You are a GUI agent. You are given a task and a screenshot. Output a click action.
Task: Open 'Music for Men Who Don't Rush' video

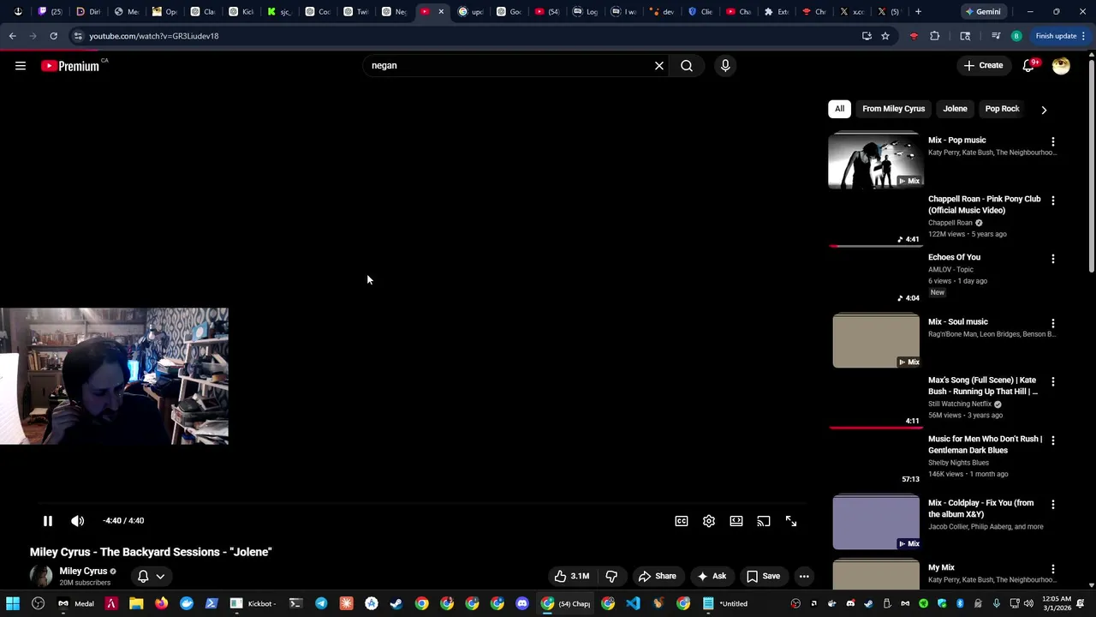click(985, 444)
